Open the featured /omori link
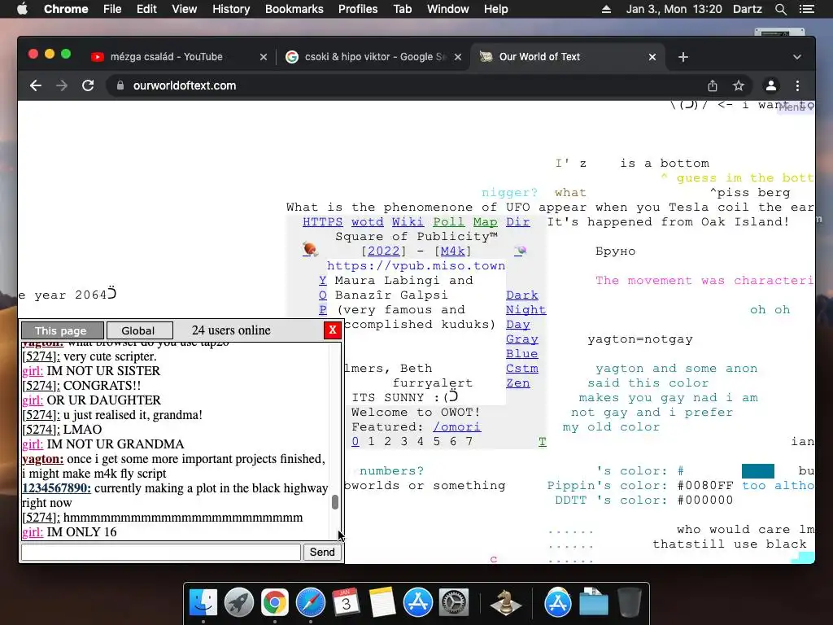The height and width of the screenshot is (625, 833). [x=457, y=426]
